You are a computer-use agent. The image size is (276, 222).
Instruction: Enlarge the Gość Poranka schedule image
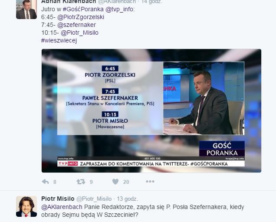click(x=151, y=111)
